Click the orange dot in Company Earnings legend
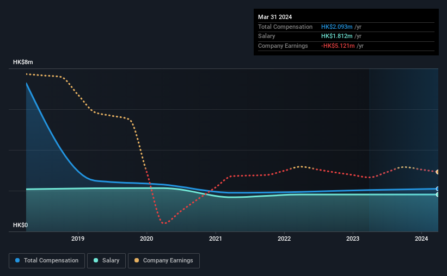The height and width of the screenshot is (276, 447). pyautogui.click(x=137, y=260)
